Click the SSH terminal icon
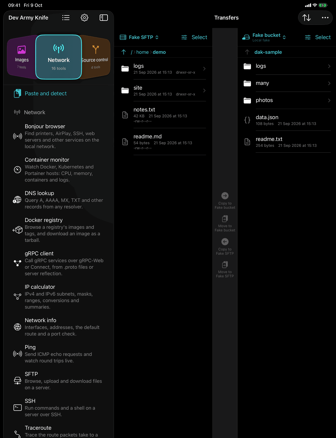Image resolution: width=336 pixels, height=438 pixels. tap(17, 407)
